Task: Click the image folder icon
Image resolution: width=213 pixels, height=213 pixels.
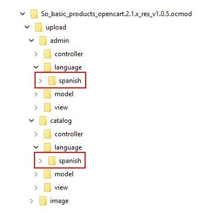Action: coord(43,201)
